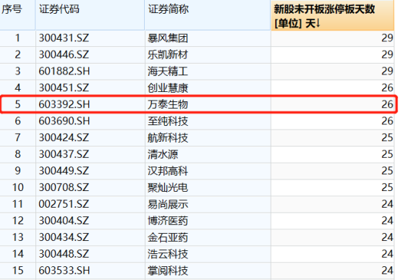This screenshot has width=401, height=280.
Task: Select stock code 300449.SZ
Action: (x=64, y=171)
